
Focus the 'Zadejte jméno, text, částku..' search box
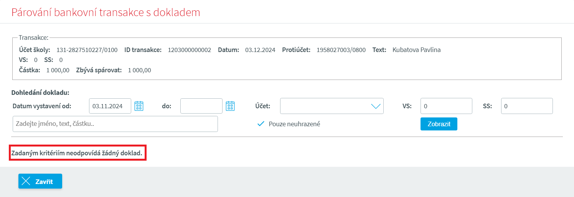click(x=115, y=124)
